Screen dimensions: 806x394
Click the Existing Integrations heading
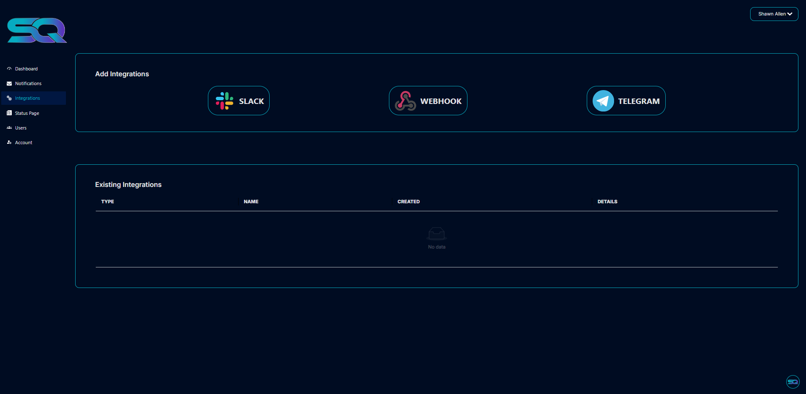point(129,184)
